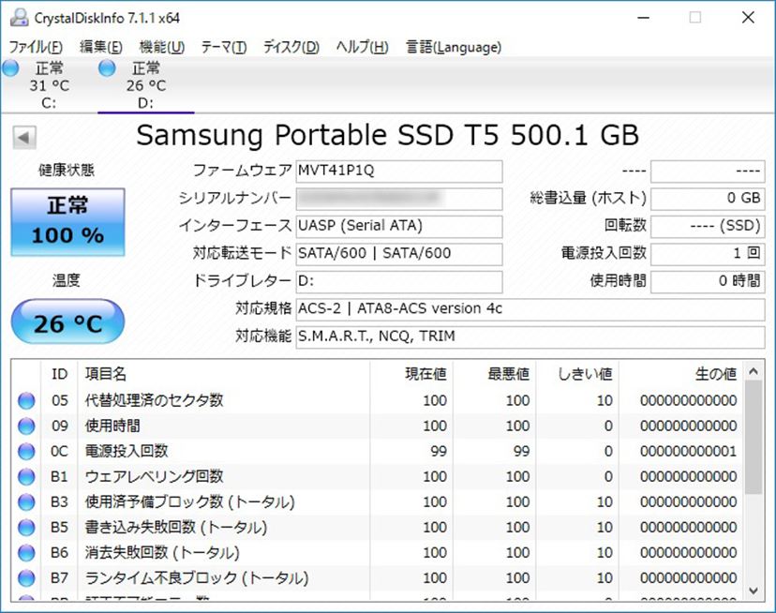Open the ヘルプ(H) menu
Viewport: 776px width, 613px height.
tap(363, 47)
